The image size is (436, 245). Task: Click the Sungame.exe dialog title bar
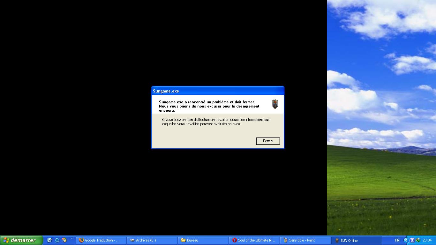pos(218,91)
